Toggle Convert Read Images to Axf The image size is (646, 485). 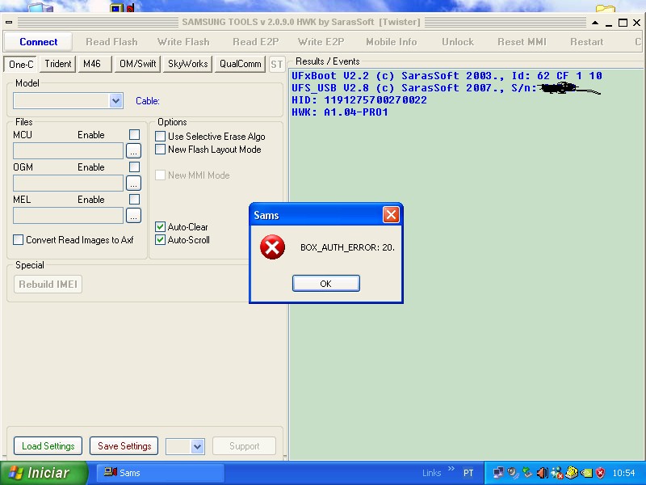[18, 240]
